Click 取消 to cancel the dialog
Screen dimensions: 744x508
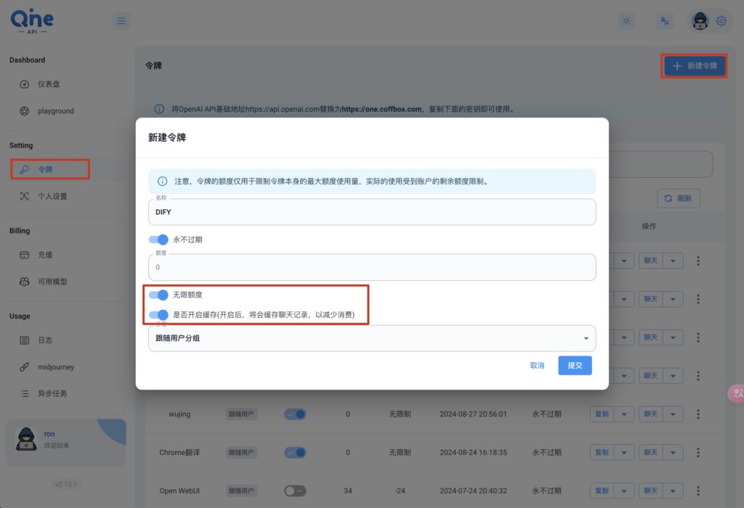pyautogui.click(x=537, y=366)
